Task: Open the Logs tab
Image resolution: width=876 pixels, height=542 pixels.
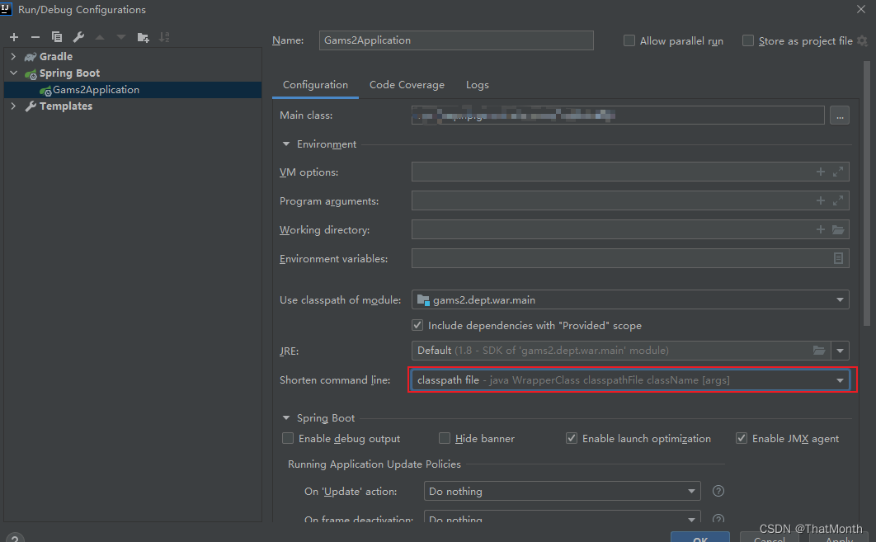Action: point(477,85)
